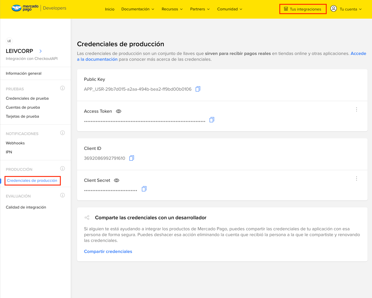372x298 pixels.
Task: Copy the Access Token value
Action: tap(212, 120)
